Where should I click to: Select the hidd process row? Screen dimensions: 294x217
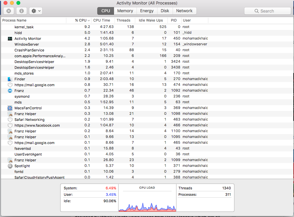pyautogui.click(x=147, y=33)
